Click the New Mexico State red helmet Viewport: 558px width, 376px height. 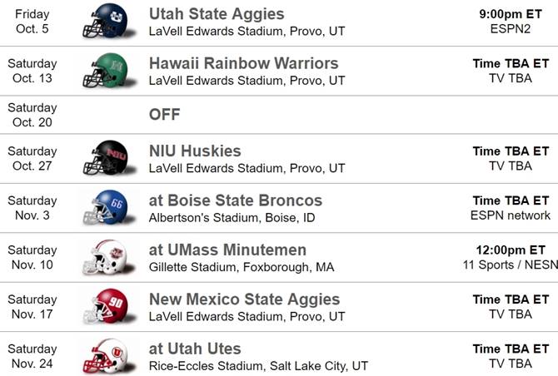104,306
